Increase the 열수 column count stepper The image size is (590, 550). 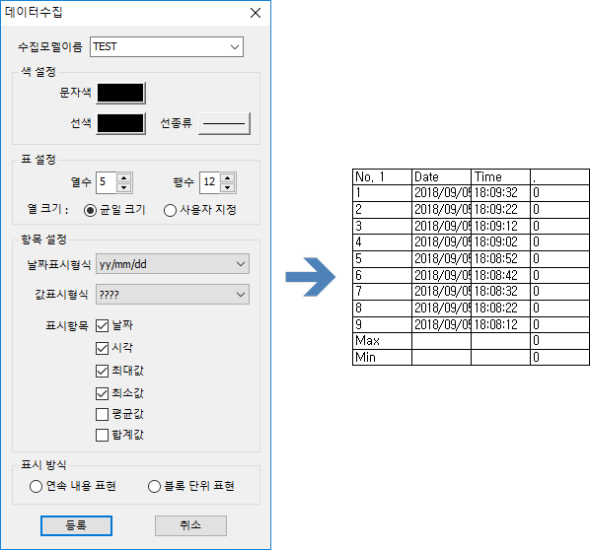pyautogui.click(x=123, y=177)
